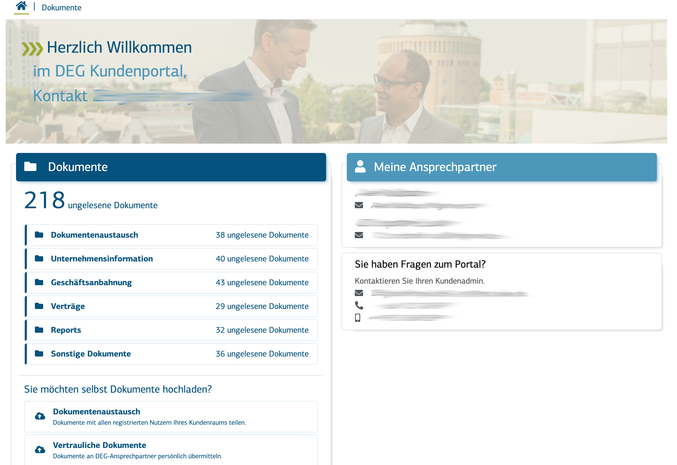The image size is (677, 465).
Task: Open the Reports folder
Action: coord(171,330)
